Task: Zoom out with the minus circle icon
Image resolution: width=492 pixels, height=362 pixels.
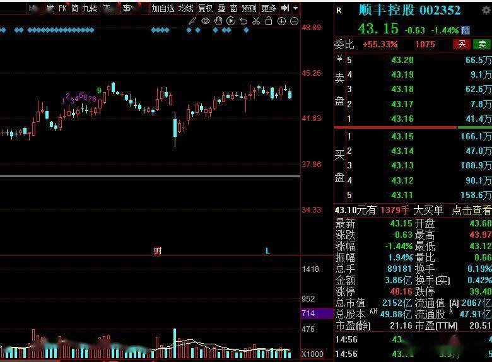Action: pyautogui.click(x=295, y=21)
